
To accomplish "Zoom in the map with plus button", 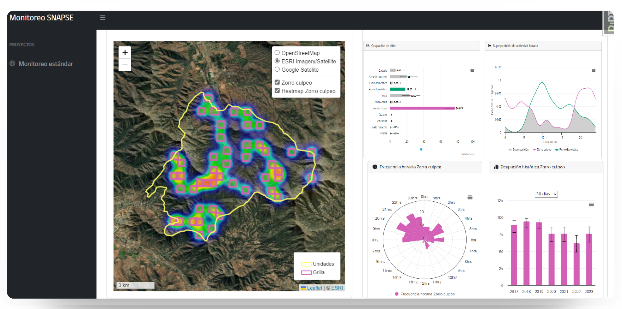I will pos(125,52).
